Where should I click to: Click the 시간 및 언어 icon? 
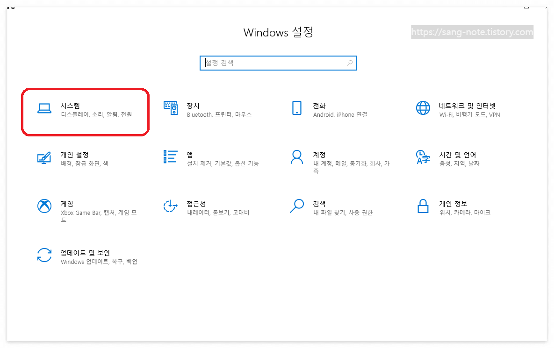click(x=423, y=157)
